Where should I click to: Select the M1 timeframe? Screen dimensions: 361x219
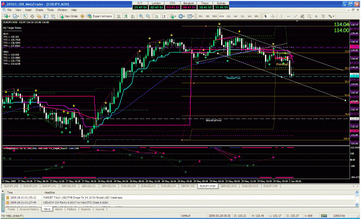[x=200, y=16]
